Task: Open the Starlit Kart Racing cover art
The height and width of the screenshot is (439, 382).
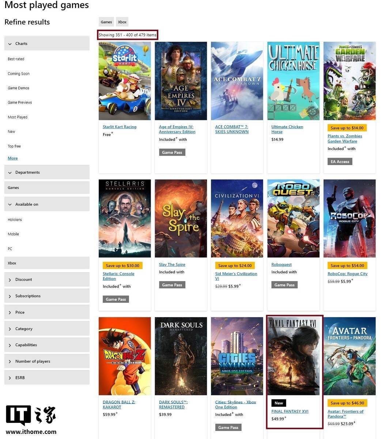Action: 125,81
